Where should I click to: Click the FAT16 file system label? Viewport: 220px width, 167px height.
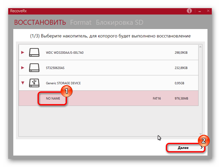click(x=157, y=98)
